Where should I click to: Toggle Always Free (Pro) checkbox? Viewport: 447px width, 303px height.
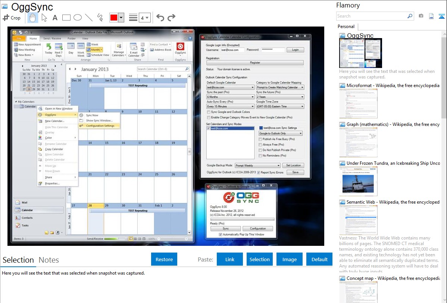coord(260,145)
